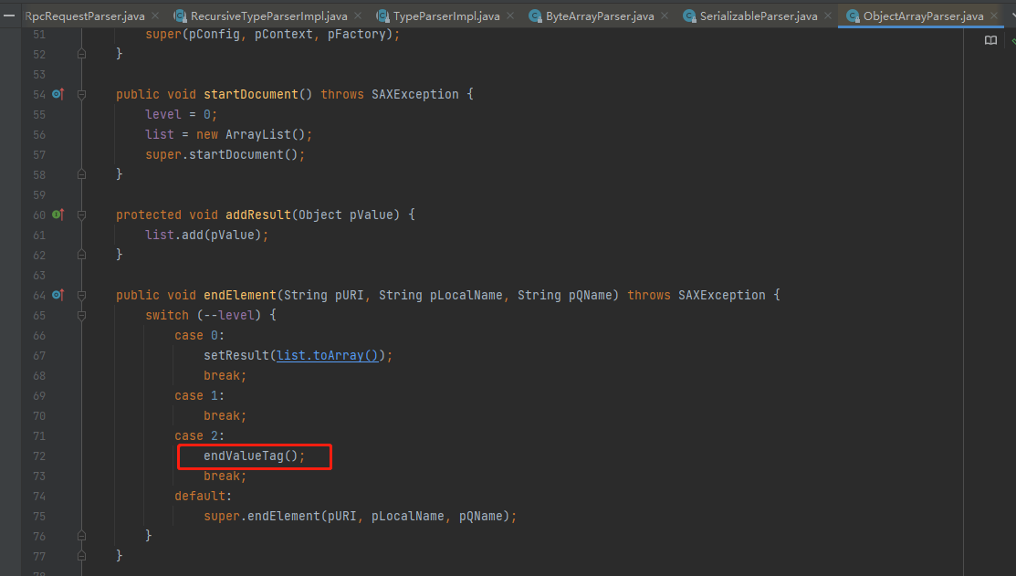
Task: Click line number 56 in gutter
Action: [39, 135]
